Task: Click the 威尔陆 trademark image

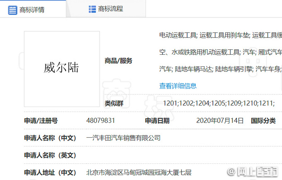Action: tap(62, 69)
